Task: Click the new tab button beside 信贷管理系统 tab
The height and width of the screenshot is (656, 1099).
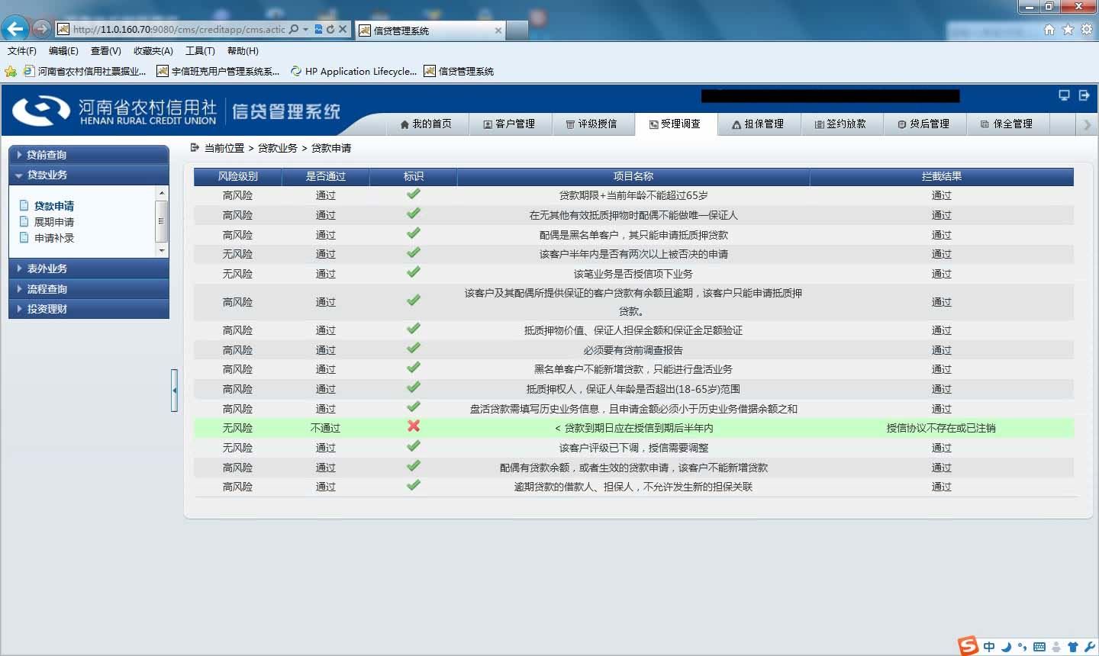Action: tap(517, 31)
